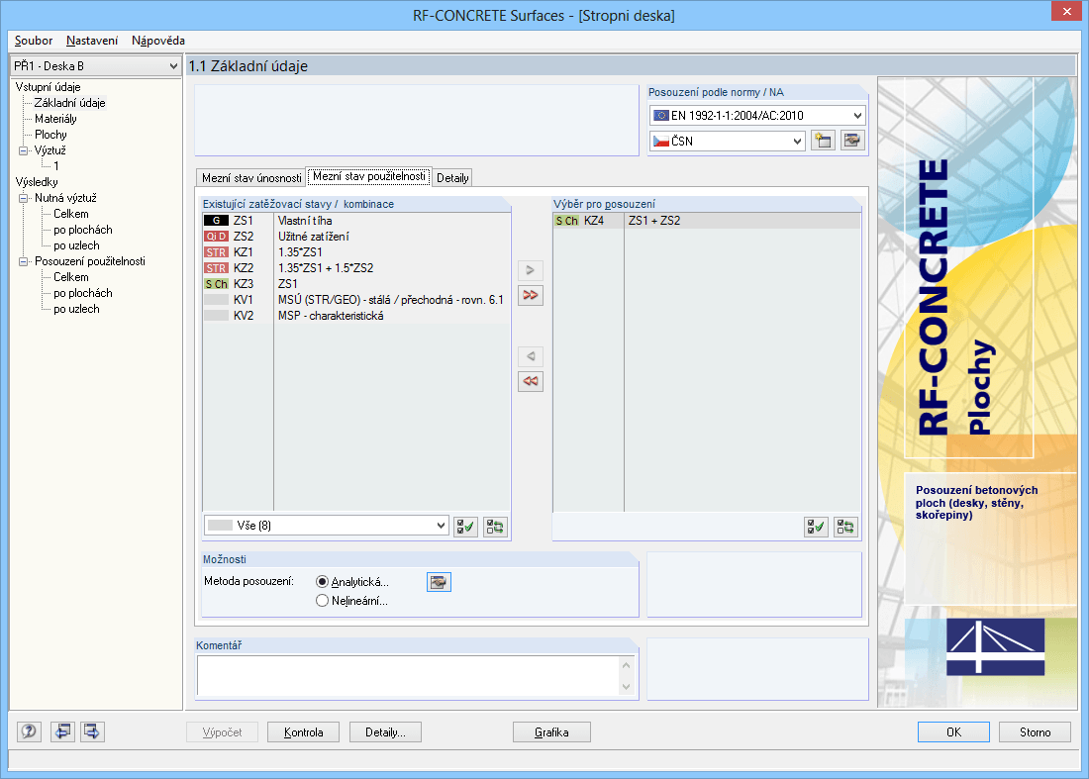Switch to Mezní stav únosnosti tab

coord(251,178)
